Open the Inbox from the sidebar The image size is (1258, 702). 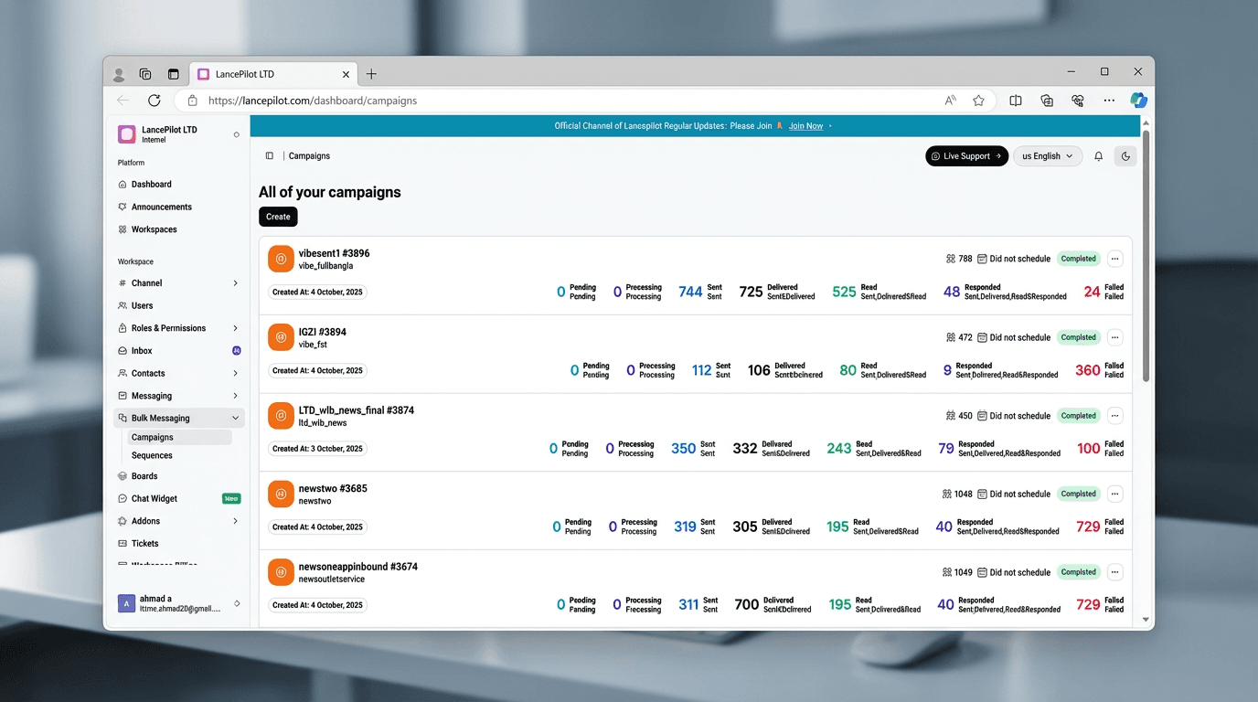click(x=142, y=351)
